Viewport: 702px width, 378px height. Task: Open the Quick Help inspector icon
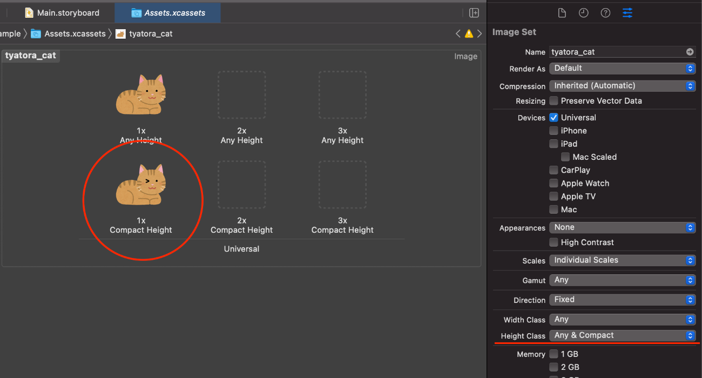605,13
